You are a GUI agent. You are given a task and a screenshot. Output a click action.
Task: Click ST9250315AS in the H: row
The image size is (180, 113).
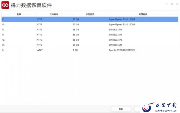pyautogui.click(x=115, y=45)
